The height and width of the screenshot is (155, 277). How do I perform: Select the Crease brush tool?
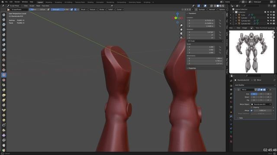point(4,55)
